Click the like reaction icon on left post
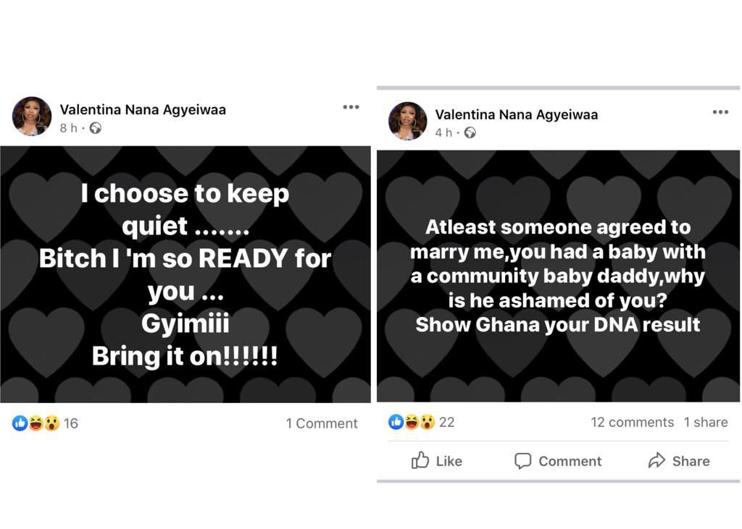Screen dimensions: 742x529 coord(20,423)
